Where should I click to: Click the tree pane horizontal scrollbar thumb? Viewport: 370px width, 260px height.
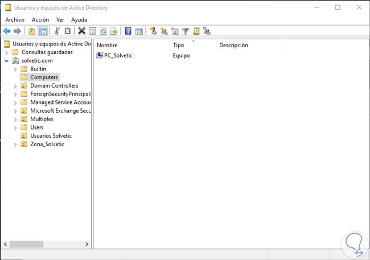click(26, 244)
